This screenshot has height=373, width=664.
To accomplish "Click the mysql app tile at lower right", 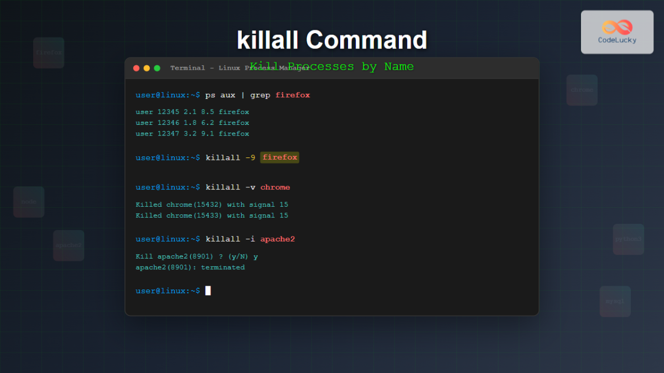I will pos(615,301).
